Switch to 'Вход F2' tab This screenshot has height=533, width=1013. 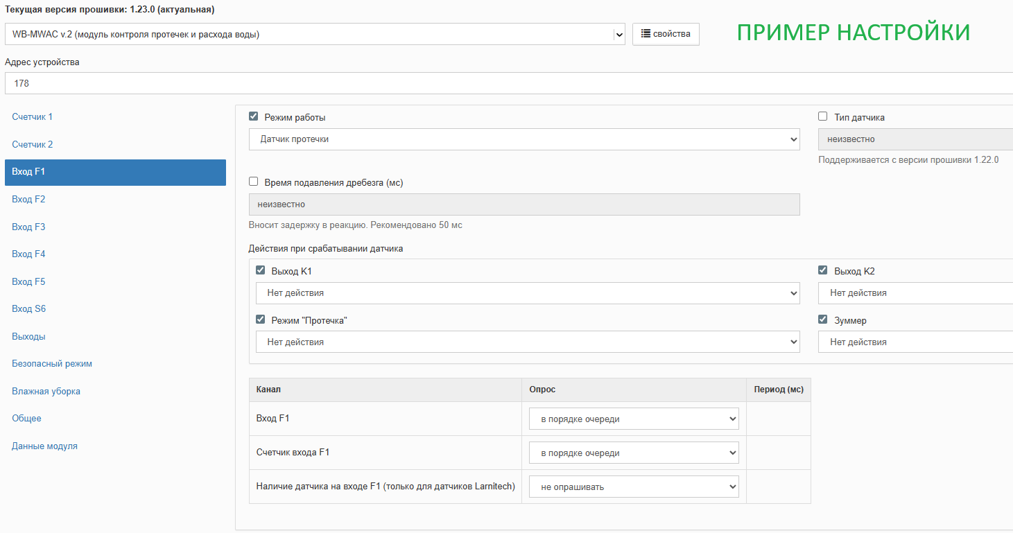pyautogui.click(x=28, y=200)
